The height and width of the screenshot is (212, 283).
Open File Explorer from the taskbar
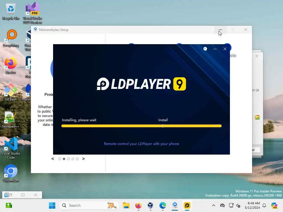click(x=126, y=205)
